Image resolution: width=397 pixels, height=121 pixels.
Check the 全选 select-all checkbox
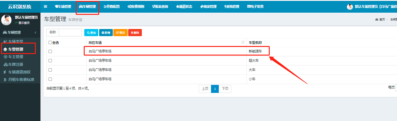pyautogui.click(x=50, y=43)
